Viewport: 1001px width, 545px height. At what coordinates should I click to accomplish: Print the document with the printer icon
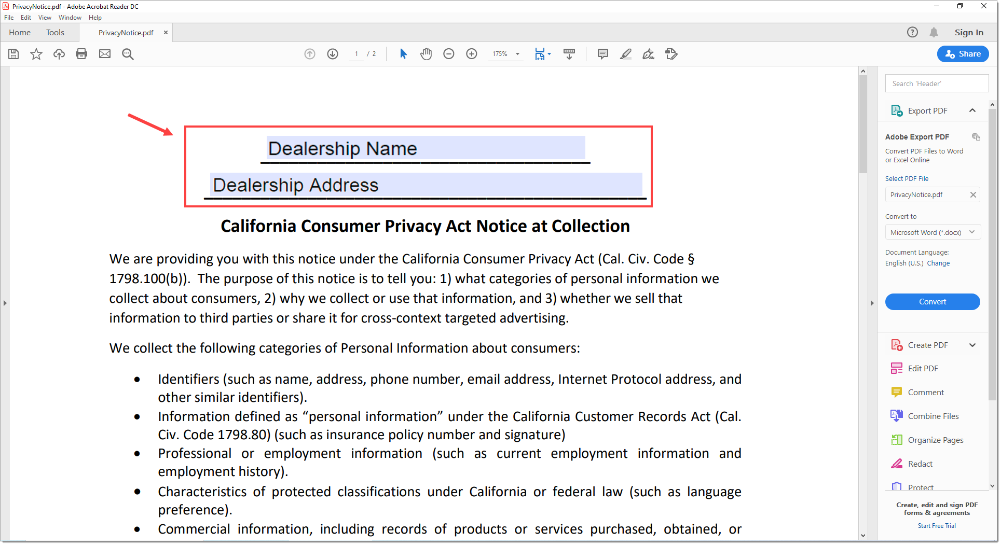pyautogui.click(x=81, y=54)
